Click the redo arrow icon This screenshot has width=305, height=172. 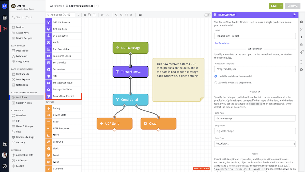coord(108,15)
